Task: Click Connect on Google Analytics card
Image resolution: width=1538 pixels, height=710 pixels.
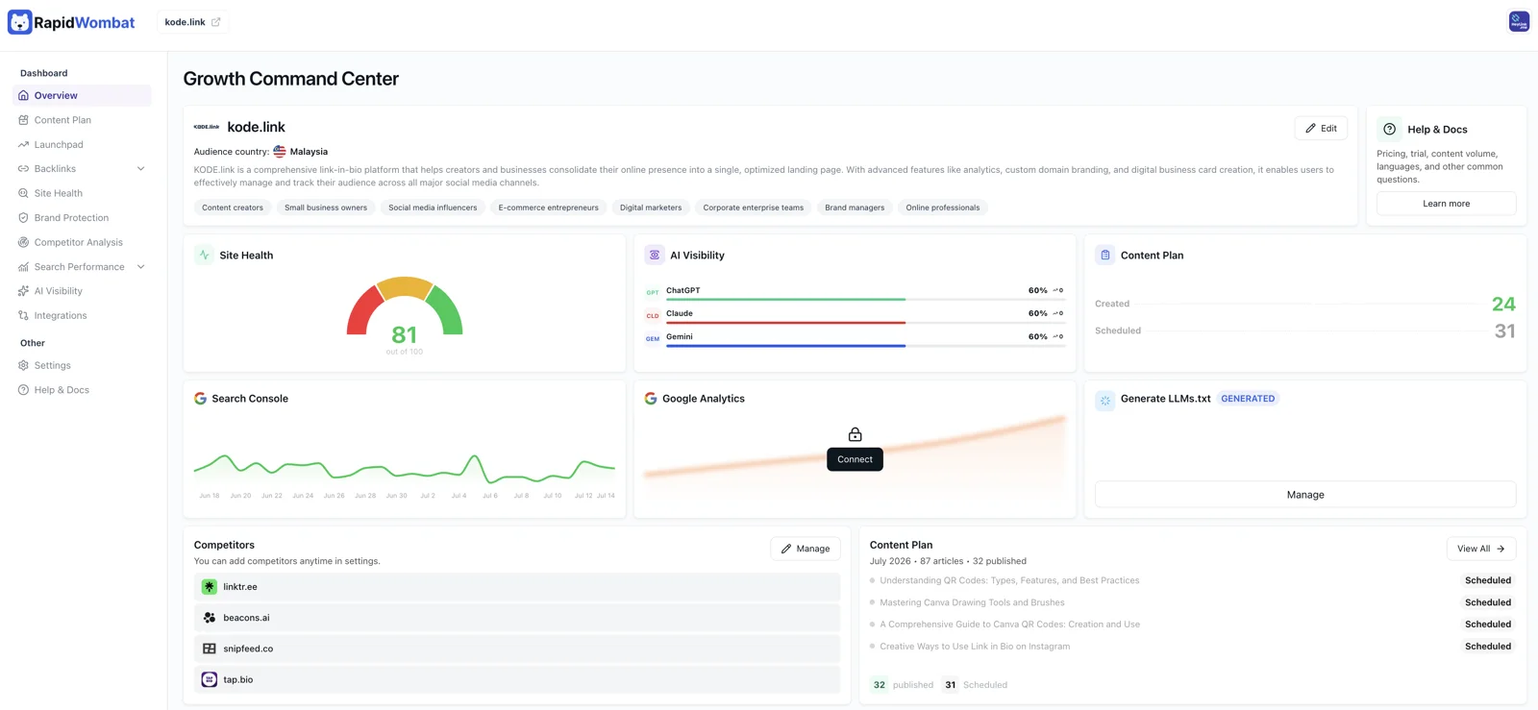Action: (x=855, y=459)
